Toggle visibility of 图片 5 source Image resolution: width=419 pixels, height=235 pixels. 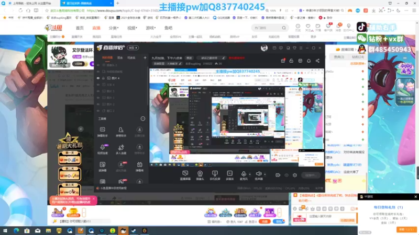pyautogui.click(x=98, y=91)
